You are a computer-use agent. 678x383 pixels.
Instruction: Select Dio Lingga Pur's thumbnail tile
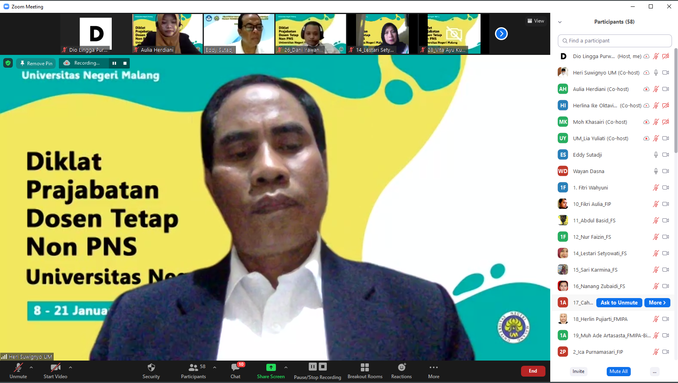click(x=96, y=34)
